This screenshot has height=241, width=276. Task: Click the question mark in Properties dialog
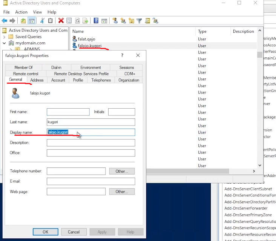122,55
